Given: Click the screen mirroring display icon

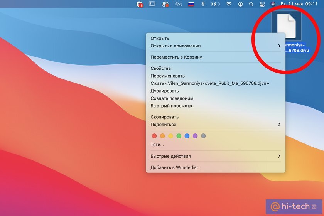Looking at the screenshot, I should [x=152, y=4].
